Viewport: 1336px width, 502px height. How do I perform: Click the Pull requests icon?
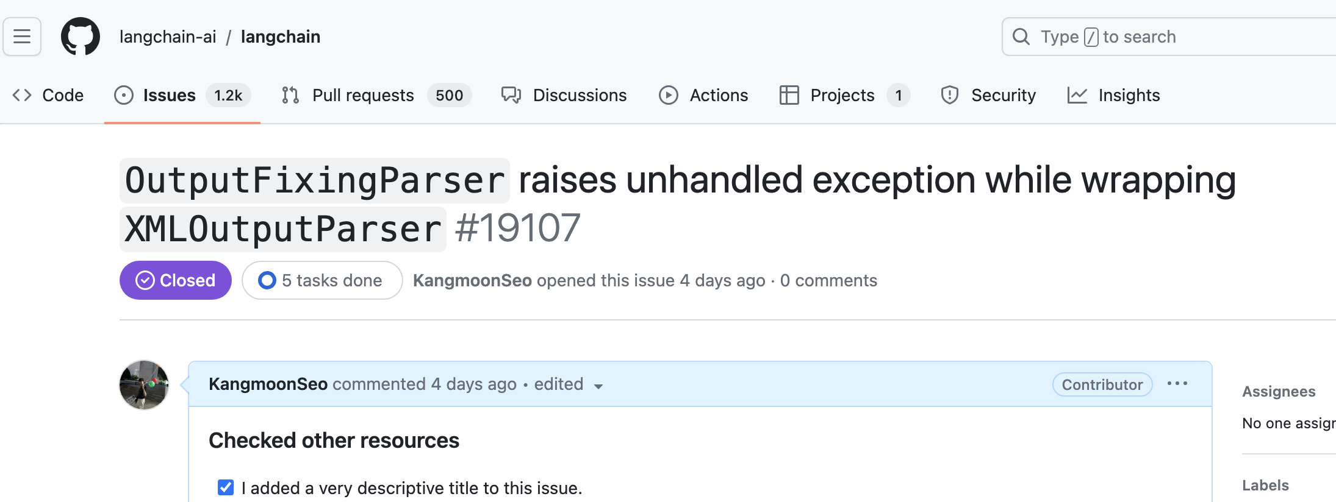click(289, 95)
